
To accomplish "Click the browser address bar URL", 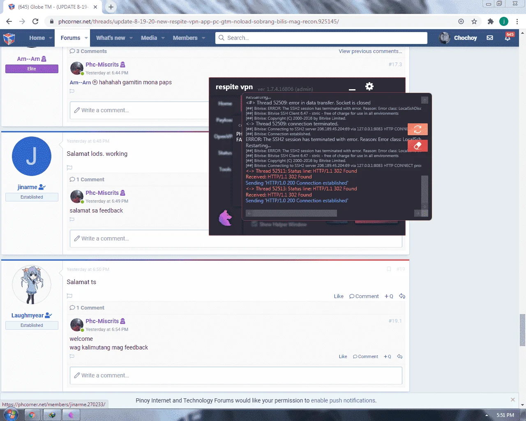I will click(198, 21).
